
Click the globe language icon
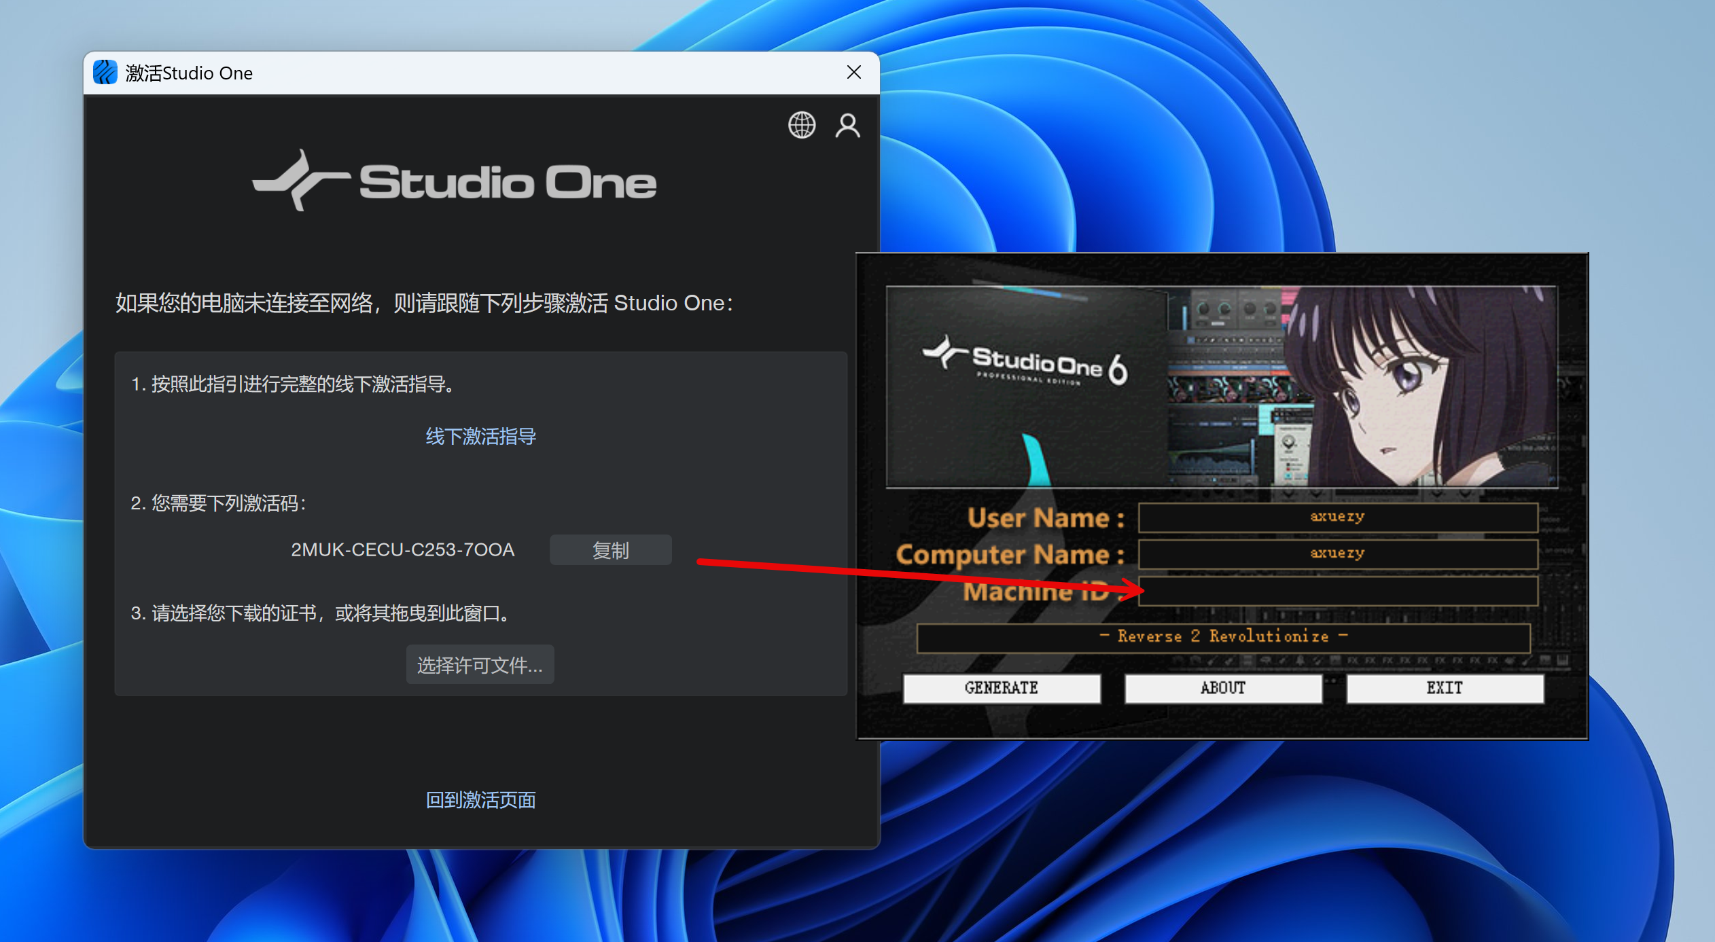tap(802, 125)
